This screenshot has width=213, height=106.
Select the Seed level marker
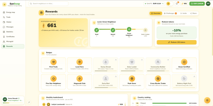point(96,30)
